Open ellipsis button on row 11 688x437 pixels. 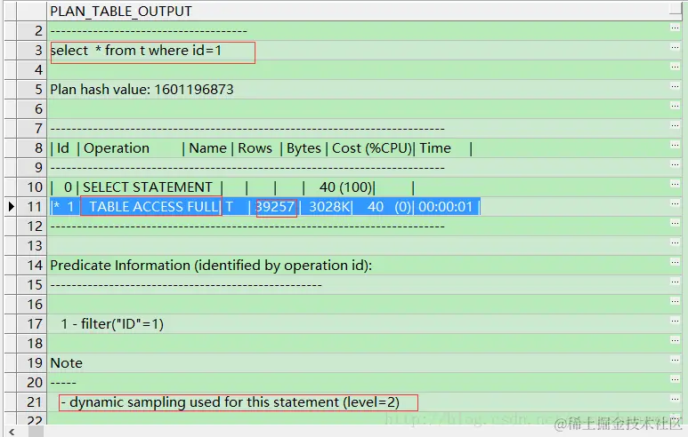pyautogui.click(x=675, y=203)
